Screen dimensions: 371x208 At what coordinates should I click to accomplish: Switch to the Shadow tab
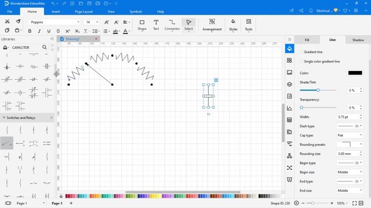[x=358, y=40]
